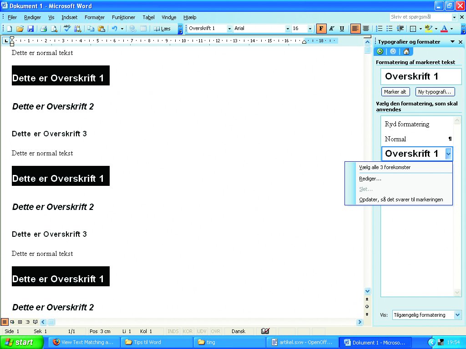
Task: Toggle italic formatting K button
Action: [331, 29]
